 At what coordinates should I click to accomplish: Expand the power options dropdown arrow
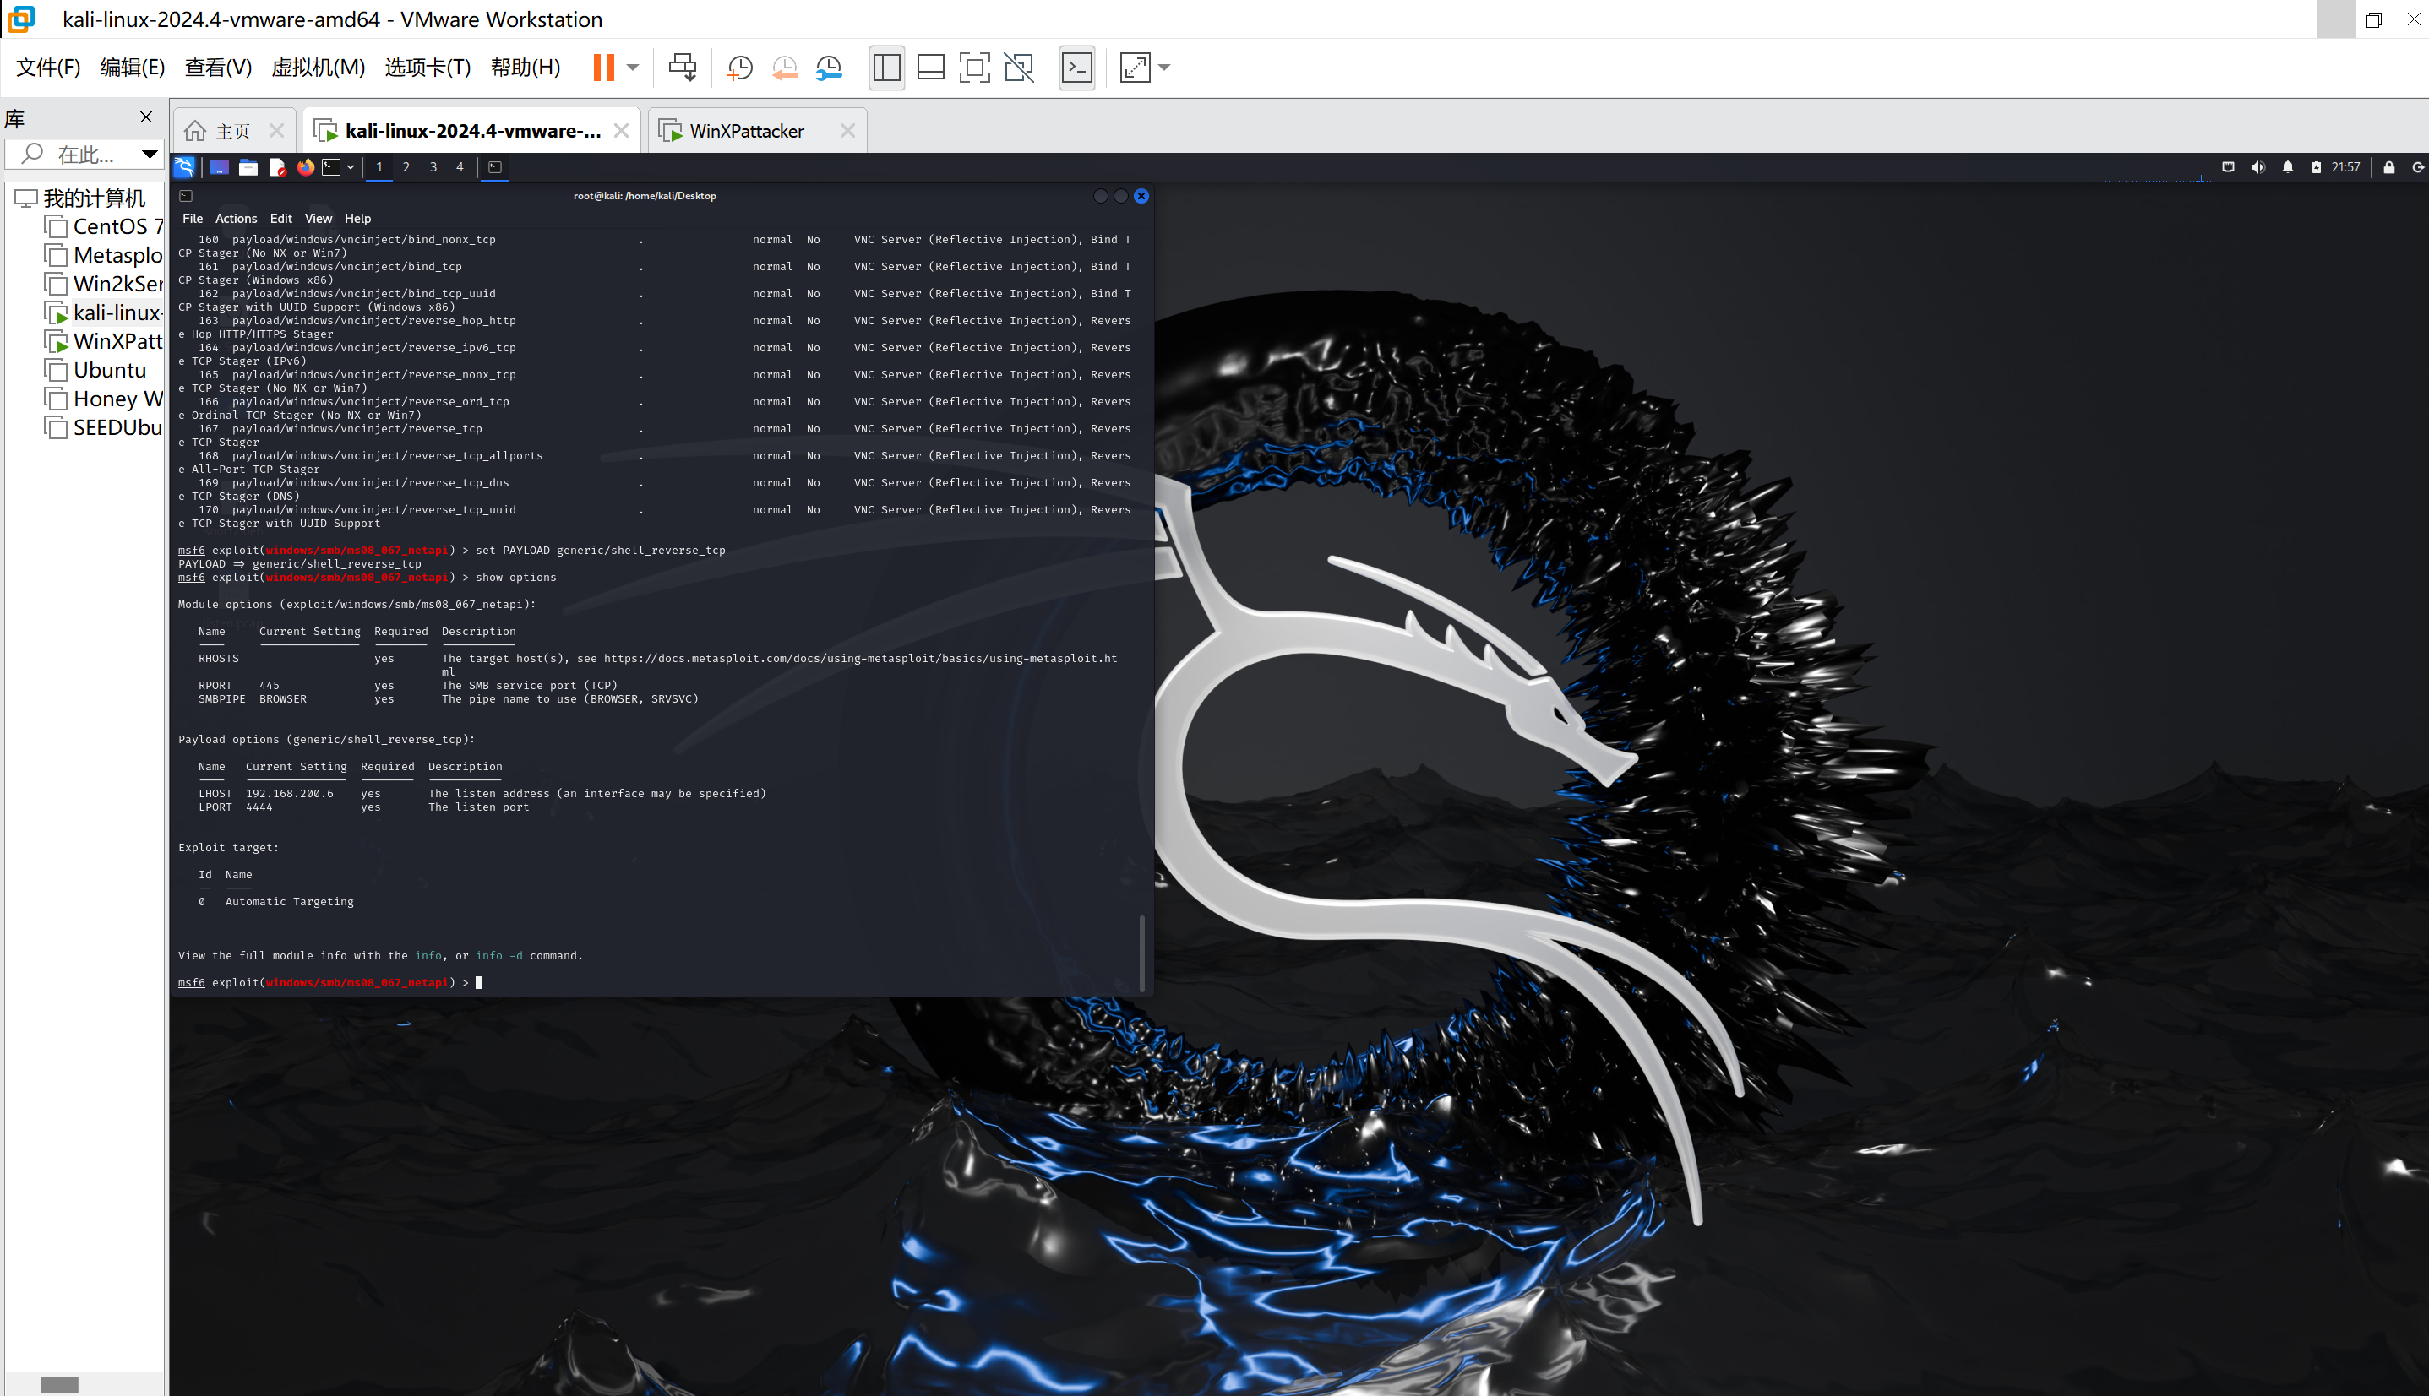633,67
